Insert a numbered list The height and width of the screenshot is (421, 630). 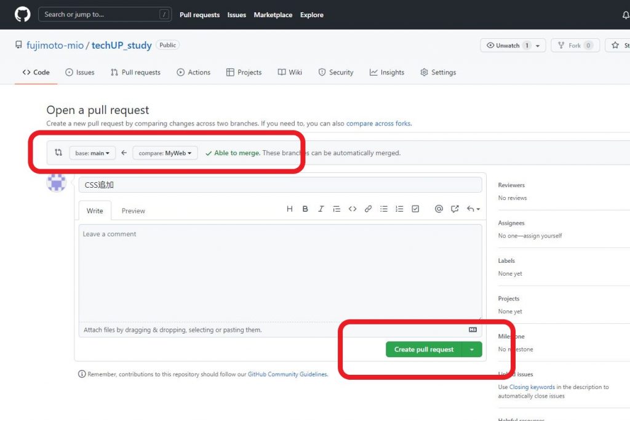[399, 209]
